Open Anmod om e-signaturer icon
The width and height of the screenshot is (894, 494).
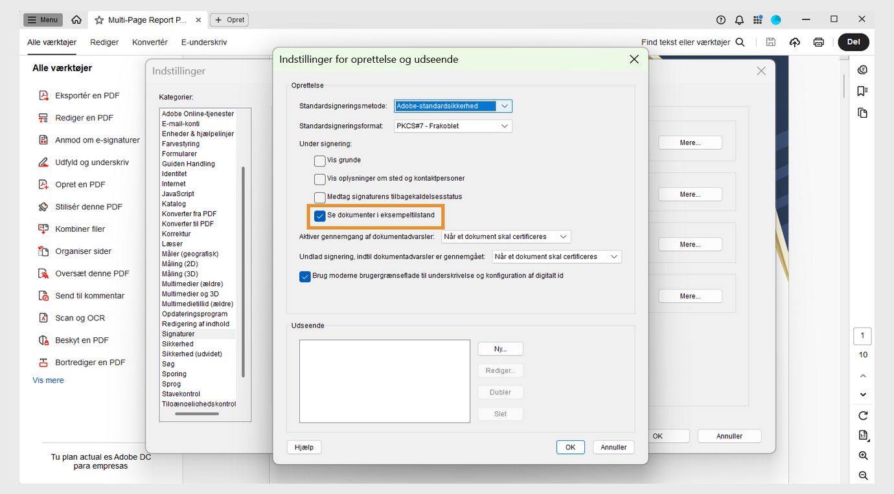43,140
